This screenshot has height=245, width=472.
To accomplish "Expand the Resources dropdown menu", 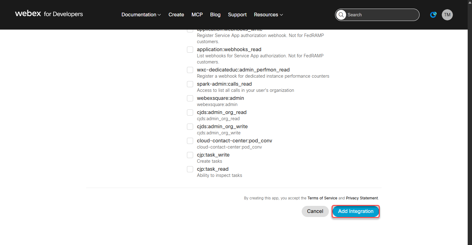I will [x=268, y=14].
